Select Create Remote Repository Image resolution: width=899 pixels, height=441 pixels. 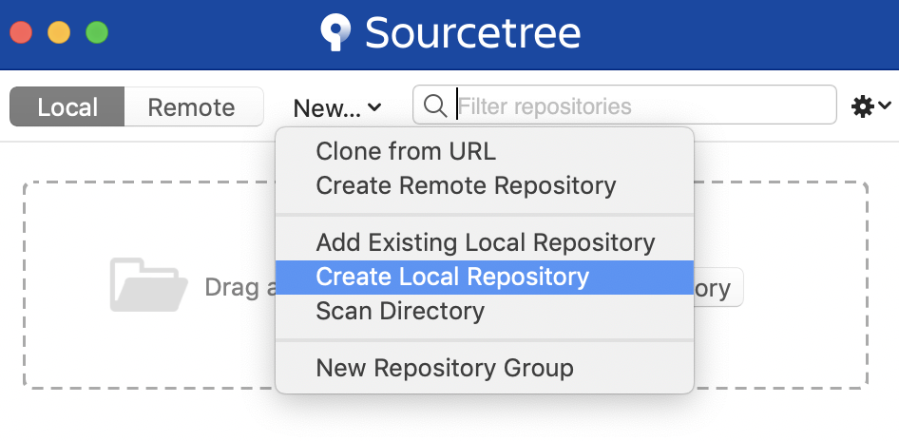tap(485, 185)
